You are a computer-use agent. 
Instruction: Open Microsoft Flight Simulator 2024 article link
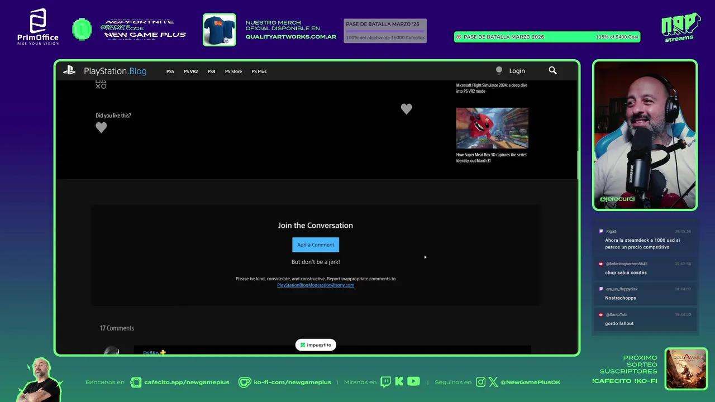coord(492,88)
